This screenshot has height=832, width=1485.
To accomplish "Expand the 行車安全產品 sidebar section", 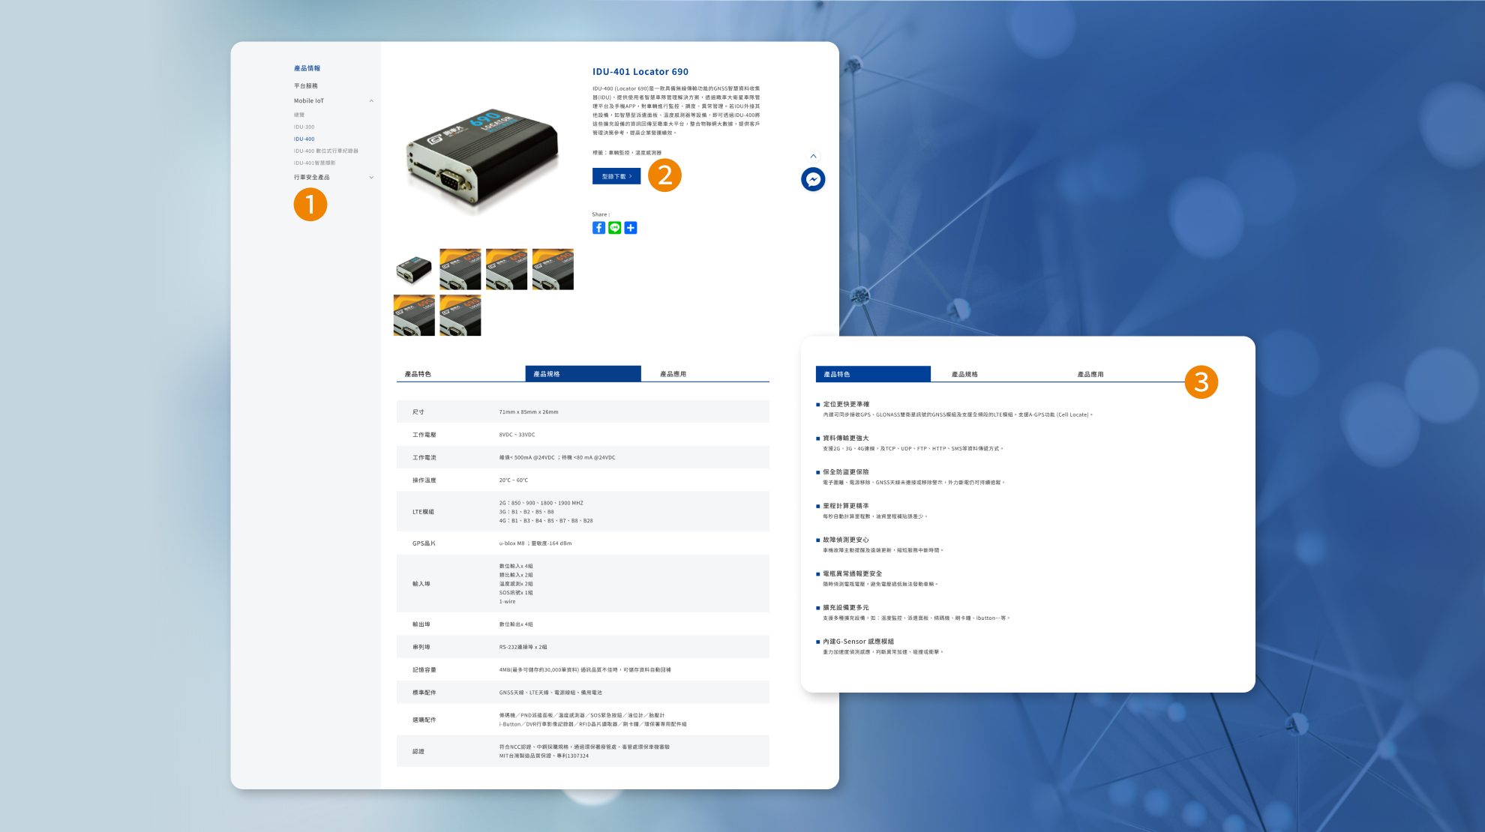I will [371, 178].
